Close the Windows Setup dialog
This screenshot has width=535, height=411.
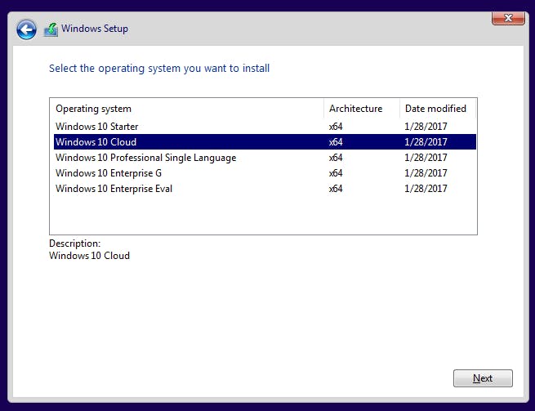508,18
